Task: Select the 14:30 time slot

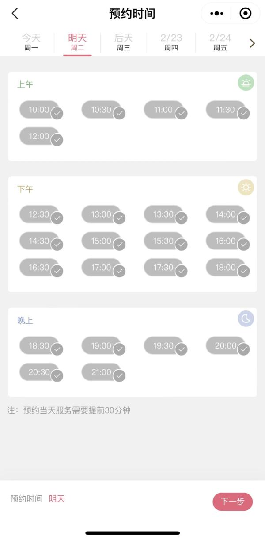Action: (39, 241)
